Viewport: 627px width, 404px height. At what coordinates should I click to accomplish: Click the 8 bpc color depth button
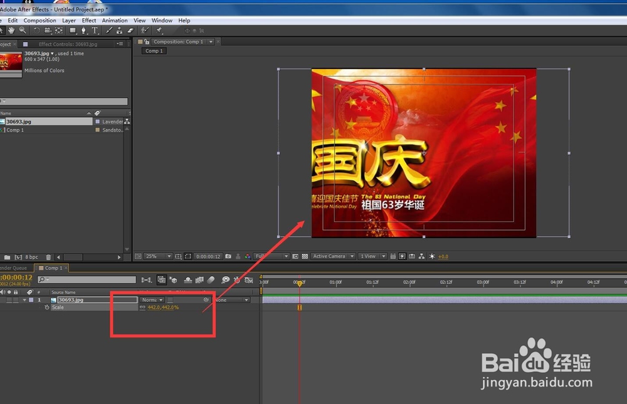pos(31,257)
